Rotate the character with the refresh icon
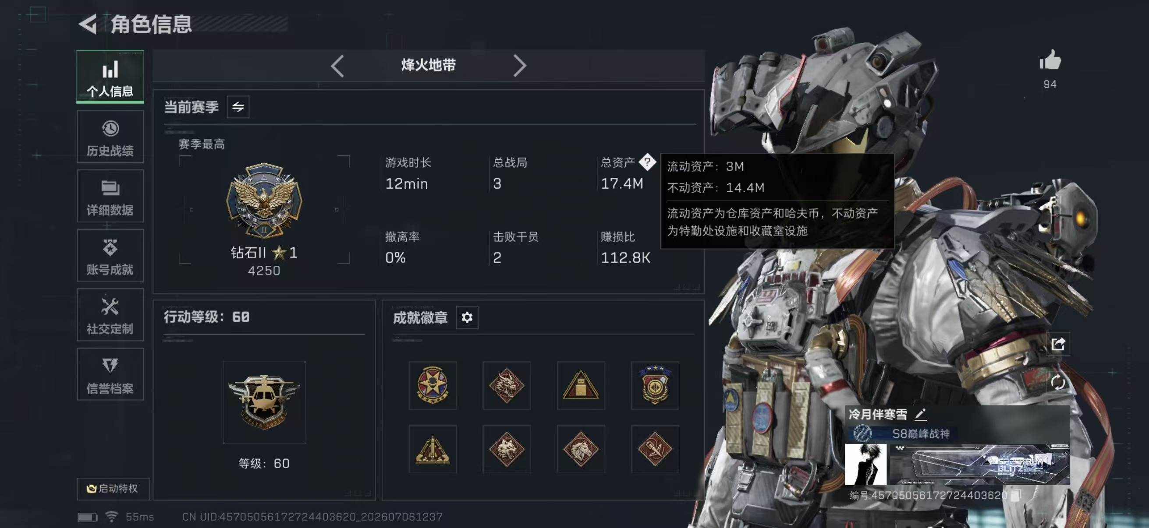 click(x=1057, y=382)
